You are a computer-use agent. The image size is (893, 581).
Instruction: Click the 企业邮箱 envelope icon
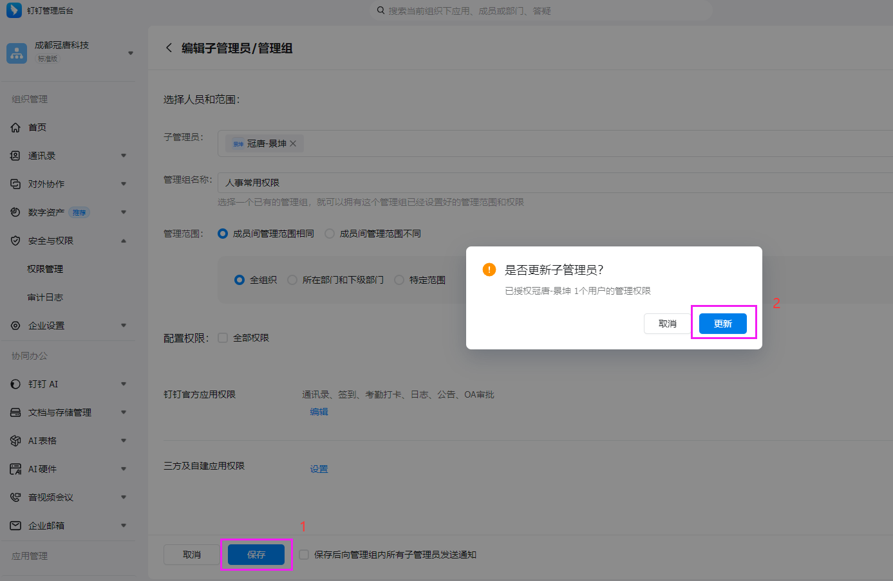[15, 526]
